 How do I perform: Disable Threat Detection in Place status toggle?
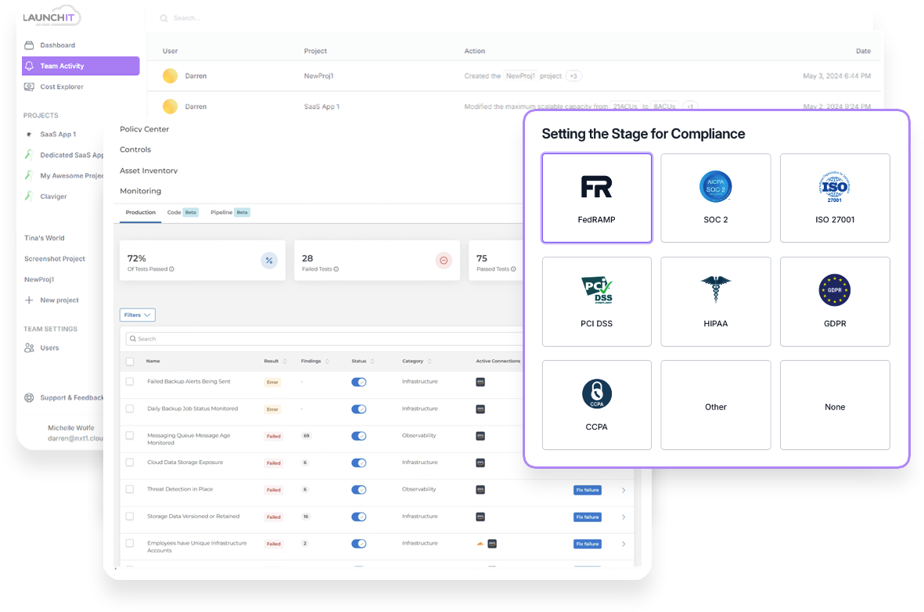click(359, 490)
